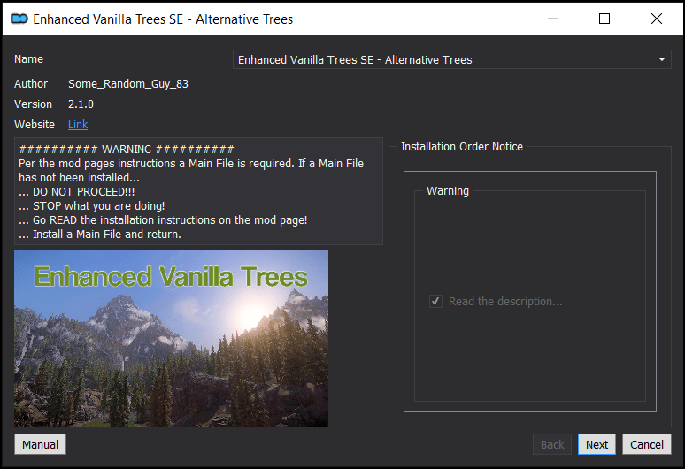Click 'Install a Main File and return.' line
Image resolution: width=685 pixels, height=469 pixels.
(100, 234)
